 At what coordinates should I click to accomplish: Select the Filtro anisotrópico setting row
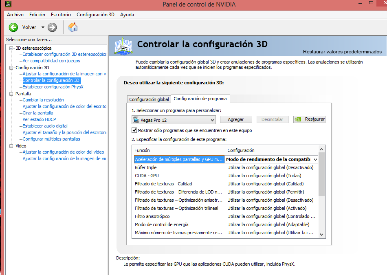tap(226, 216)
